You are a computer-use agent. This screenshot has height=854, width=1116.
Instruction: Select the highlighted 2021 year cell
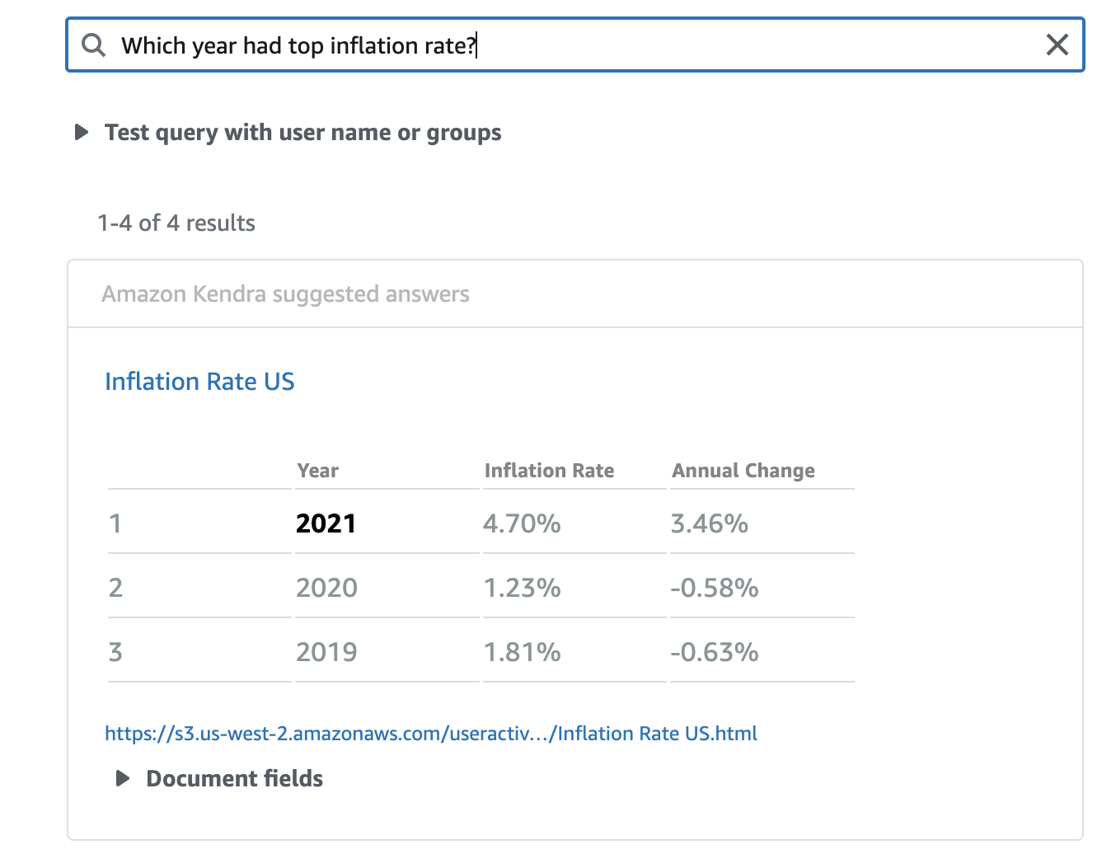326,523
